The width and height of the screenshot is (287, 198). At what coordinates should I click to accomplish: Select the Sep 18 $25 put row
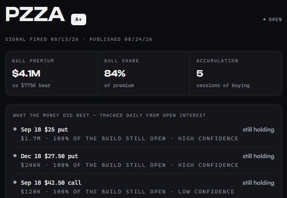pos(144,134)
